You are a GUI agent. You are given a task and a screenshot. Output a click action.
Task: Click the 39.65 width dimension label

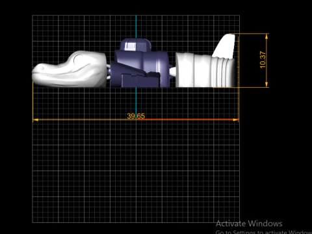136,116
